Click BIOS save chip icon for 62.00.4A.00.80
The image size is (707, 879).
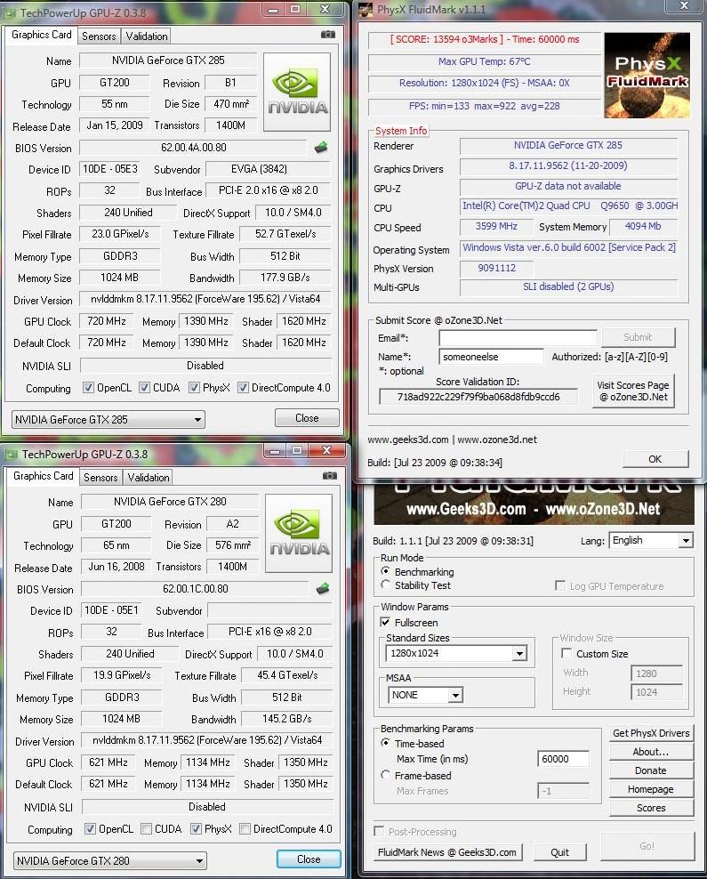pyautogui.click(x=321, y=148)
